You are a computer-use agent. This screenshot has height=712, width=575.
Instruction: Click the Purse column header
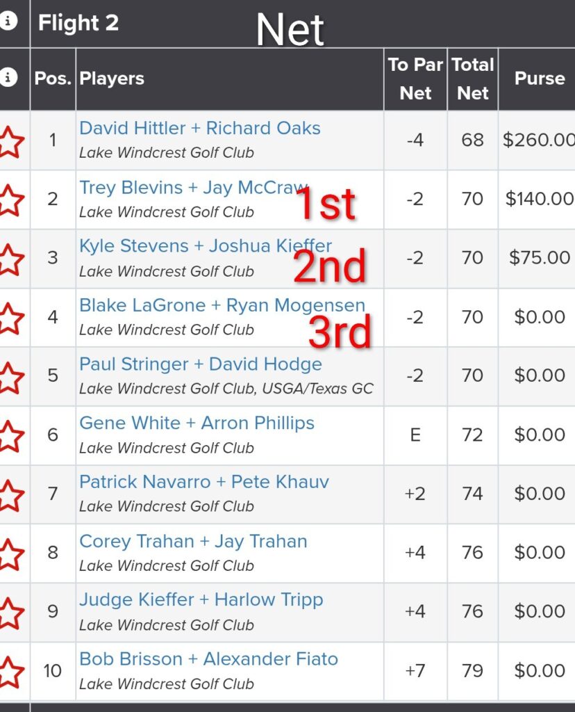pos(539,79)
